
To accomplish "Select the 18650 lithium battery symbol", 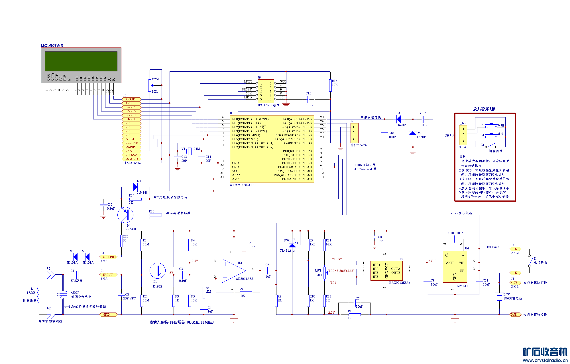I will click(x=499, y=297).
